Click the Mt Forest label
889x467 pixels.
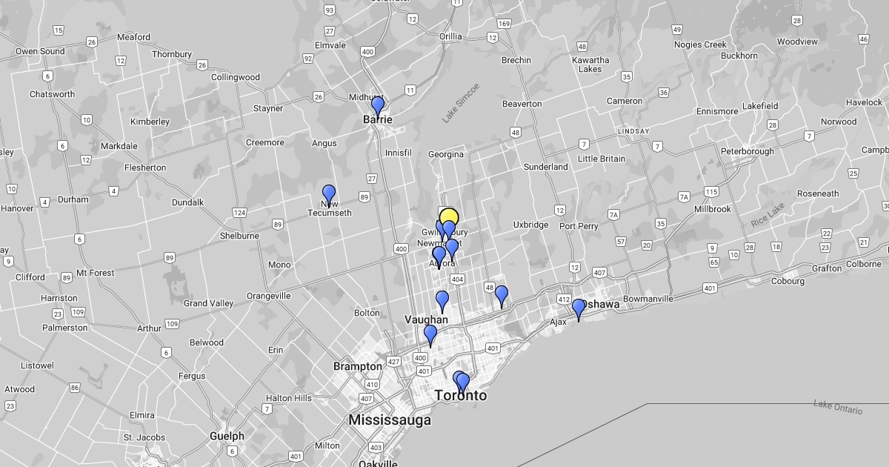[x=96, y=273]
